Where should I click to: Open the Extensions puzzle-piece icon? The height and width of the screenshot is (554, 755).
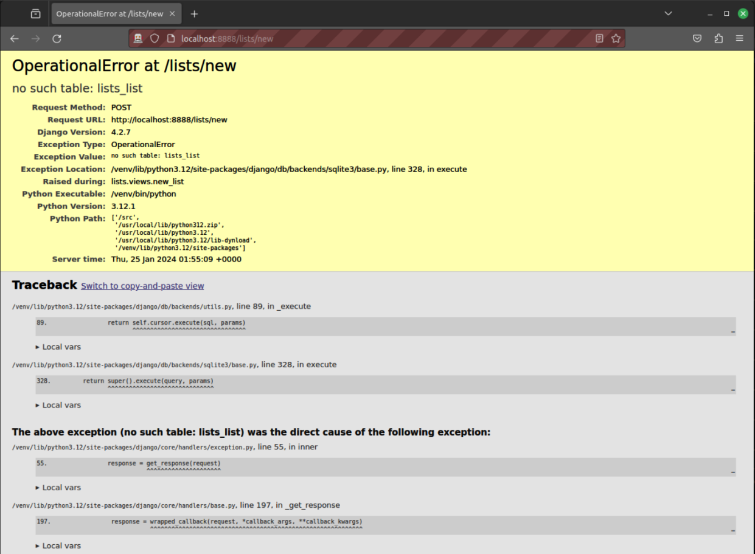coord(718,38)
